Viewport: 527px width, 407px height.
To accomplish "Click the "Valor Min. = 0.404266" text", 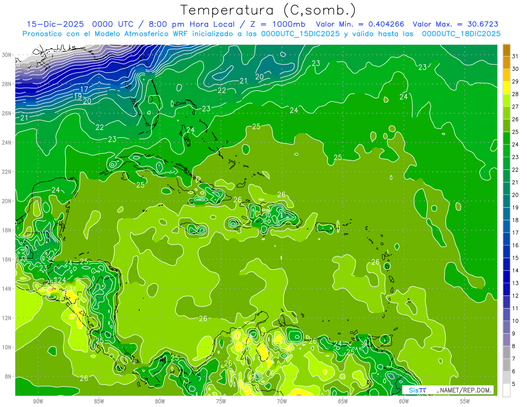I will (x=360, y=24).
